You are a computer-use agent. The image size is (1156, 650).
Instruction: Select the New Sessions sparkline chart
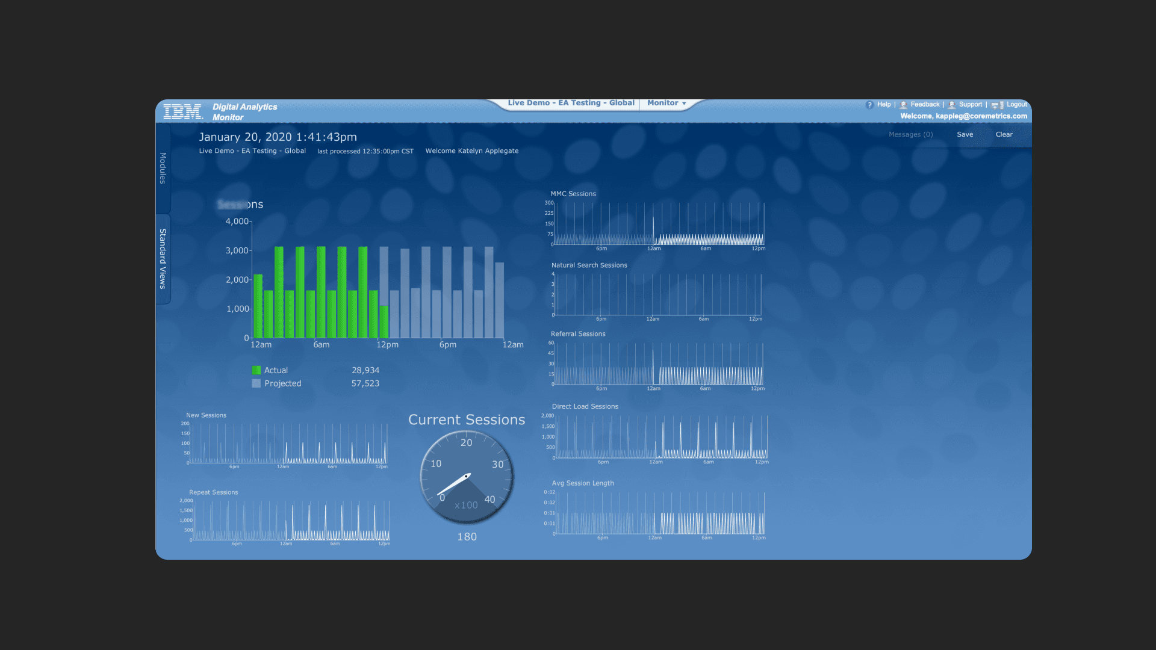[x=288, y=443]
